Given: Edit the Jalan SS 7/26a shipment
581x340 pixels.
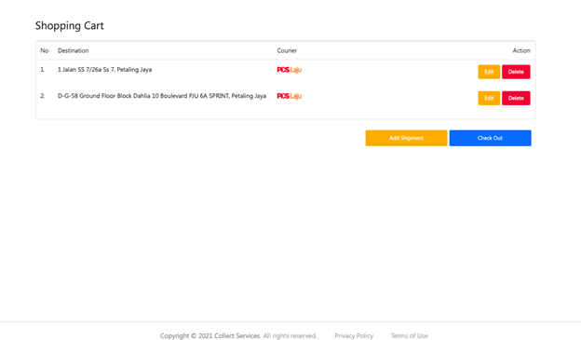Looking at the screenshot, I should click(x=489, y=72).
